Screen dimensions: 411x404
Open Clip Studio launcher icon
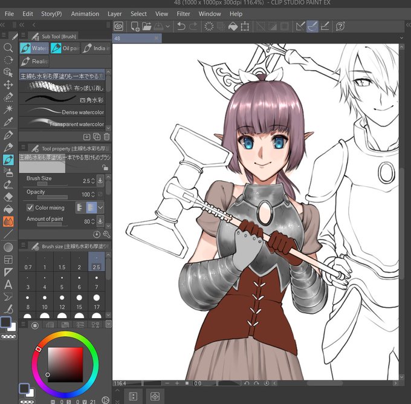point(118,26)
